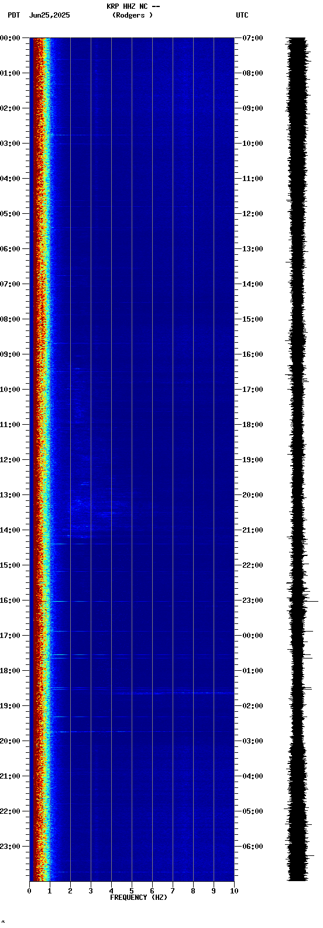Image resolution: width=323 pixels, height=928 pixels.
Task: Click the 10:00 UTC time label
Action: pyautogui.click(x=253, y=144)
